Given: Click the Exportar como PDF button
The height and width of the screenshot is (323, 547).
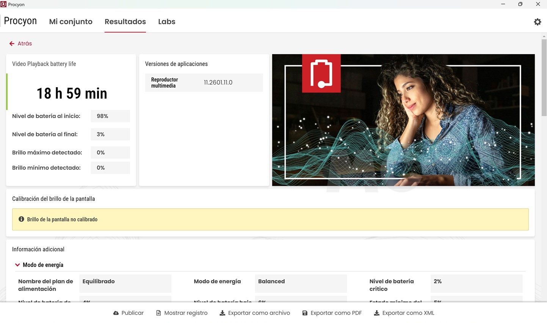Looking at the screenshot, I should coord(336,313).
